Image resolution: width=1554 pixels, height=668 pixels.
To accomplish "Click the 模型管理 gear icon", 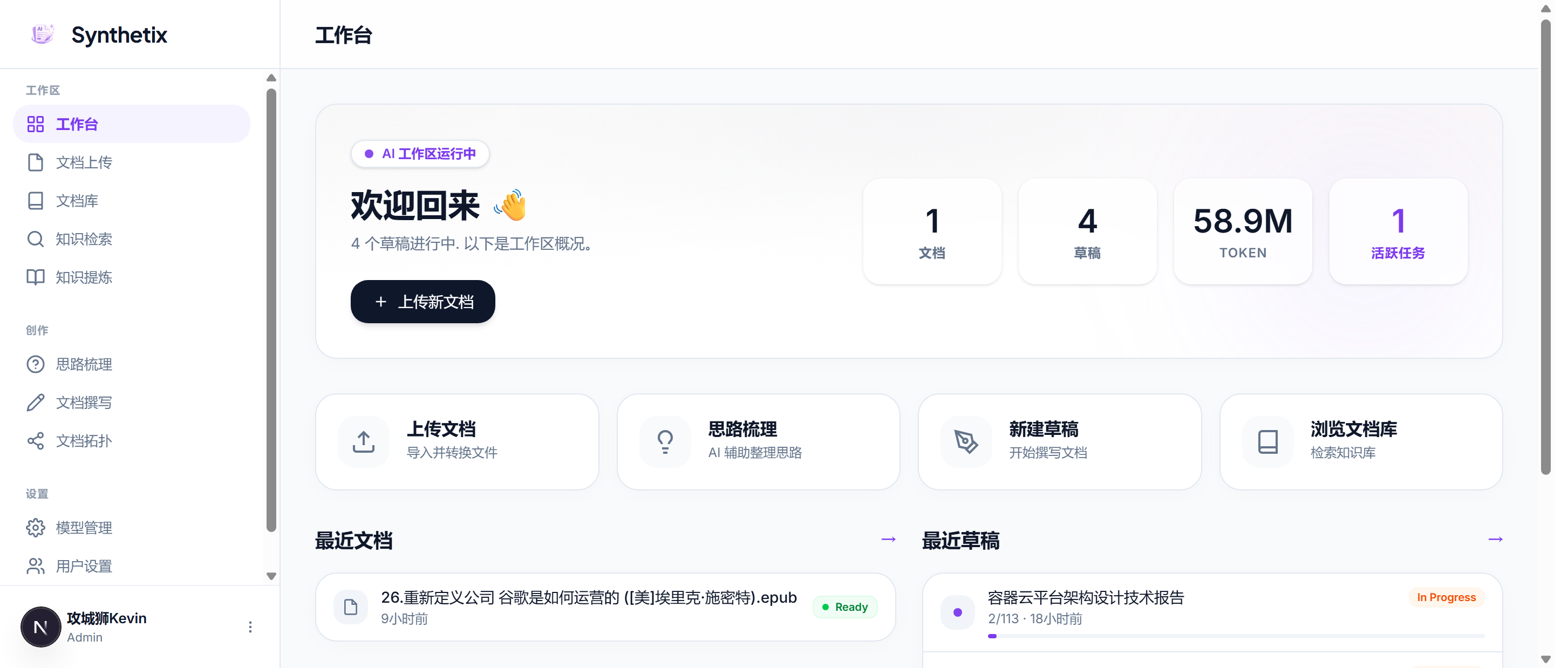I will coord(36,527).
